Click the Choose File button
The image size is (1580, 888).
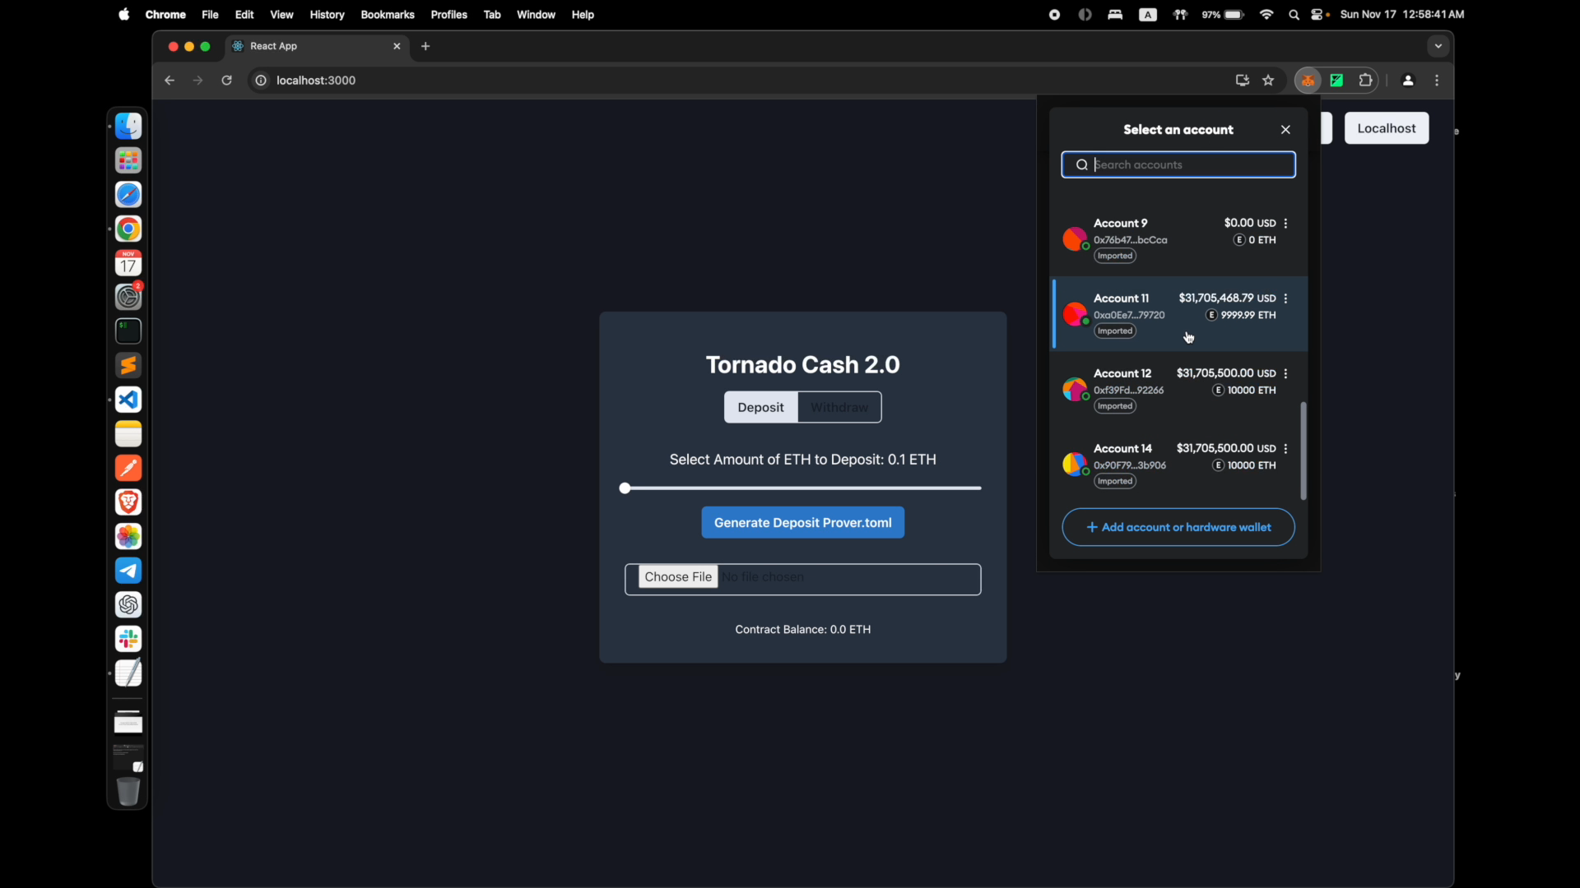pyautogui.click(x=678, y=577)
